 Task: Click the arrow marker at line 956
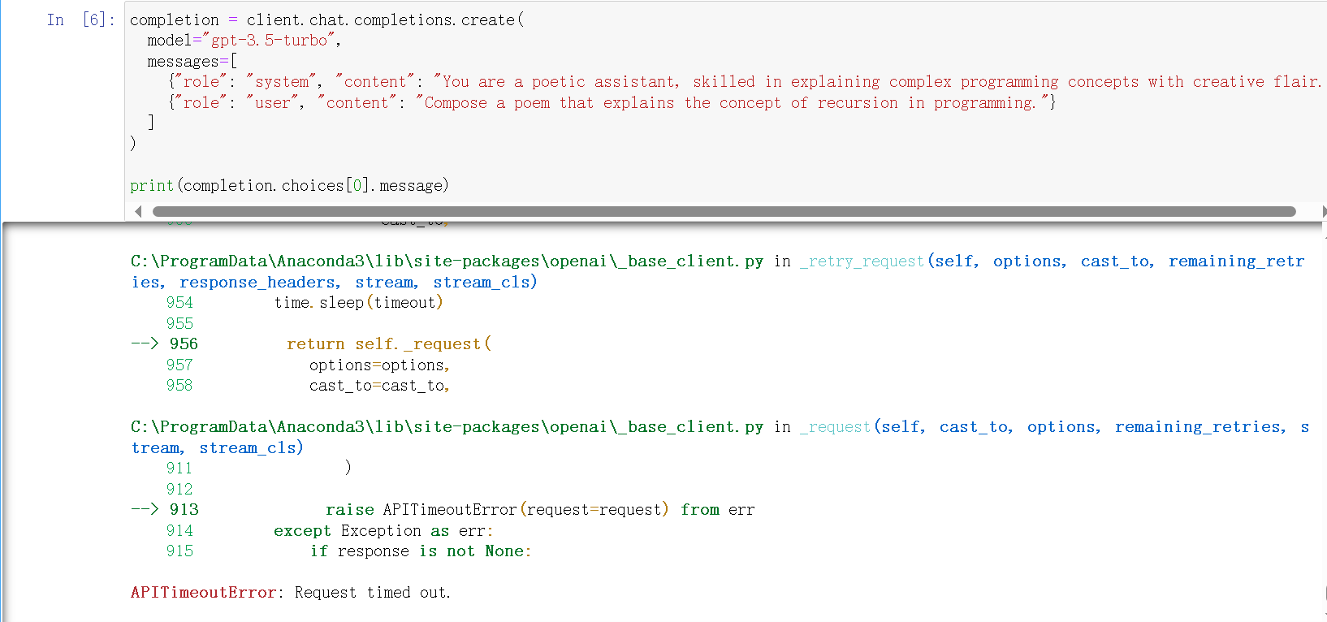coord(145,344)
